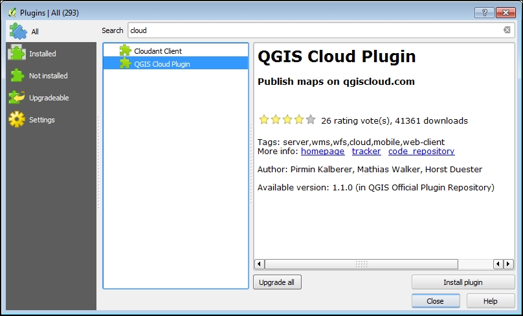
Task: Click the fourth rating star
Action: pos(299,119)
